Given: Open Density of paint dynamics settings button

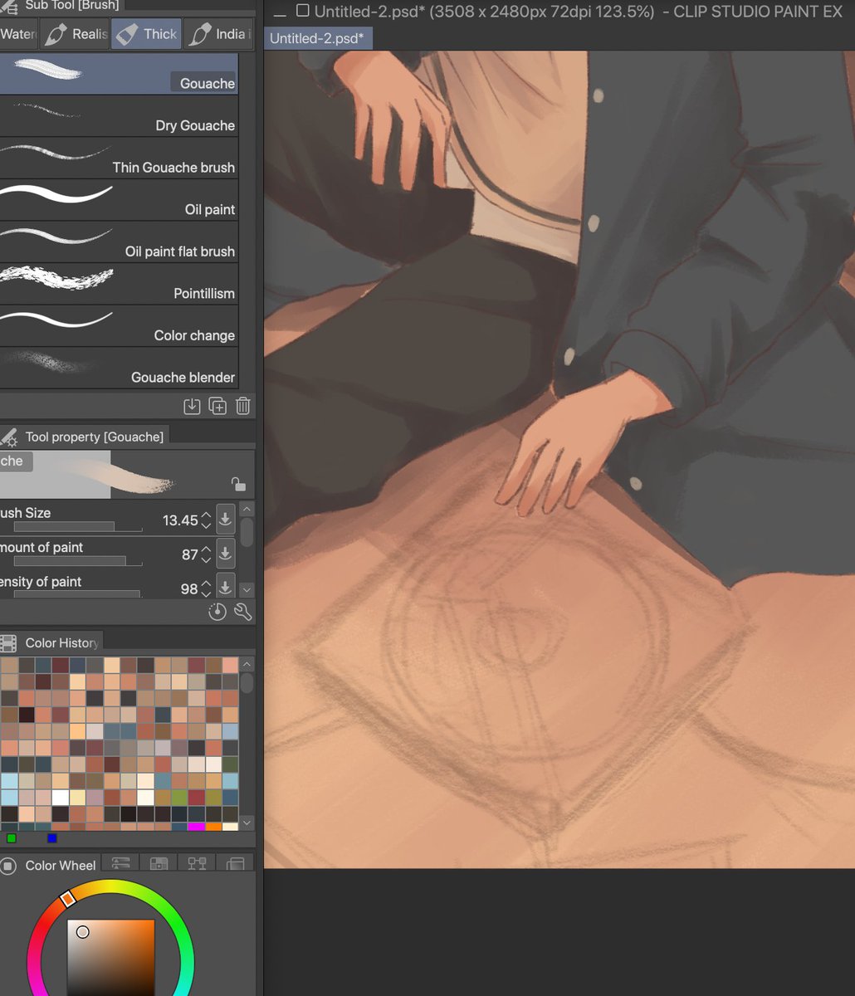Looking at the screenshot, I should pos(225,587).
